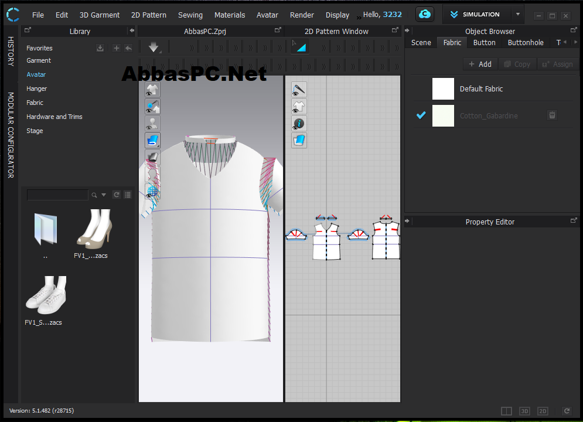Select the Default Fabric white swatch
Image resolution: width=583 pixels, height=422 pixels.
coord(443,89)
